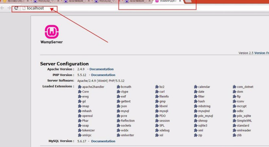Click the sockets extension text

click(x=126, y=125)
